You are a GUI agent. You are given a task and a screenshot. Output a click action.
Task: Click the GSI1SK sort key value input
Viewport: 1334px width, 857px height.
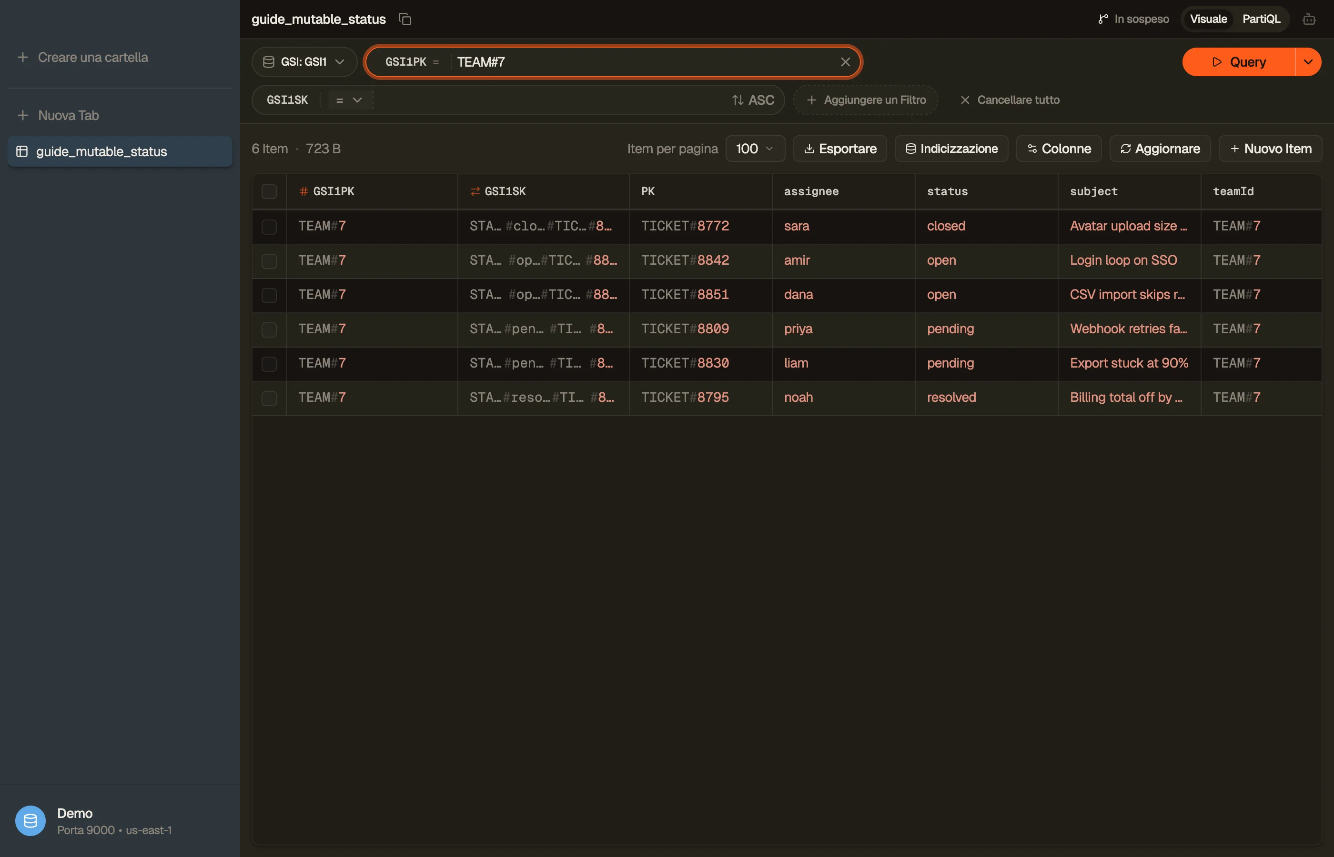548,100
